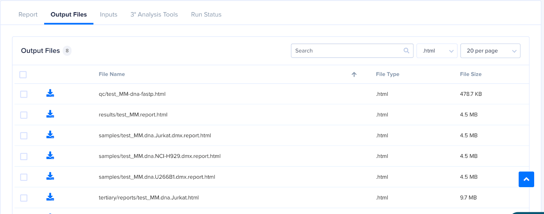Select checkbox for results/test_MM.report.html
Image resolution: width=544 pixels, height=214 pixels.
pyautogui.click(x=24, y=115)
